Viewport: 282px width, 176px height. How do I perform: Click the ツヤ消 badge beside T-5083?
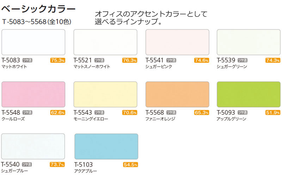click(x=27, y=60)
